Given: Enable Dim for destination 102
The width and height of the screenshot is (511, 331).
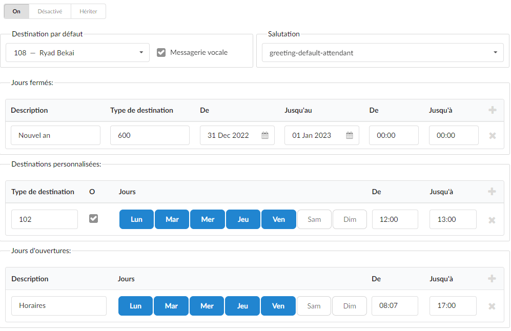Looking at the screenshot, I should (x=350, y=219).
